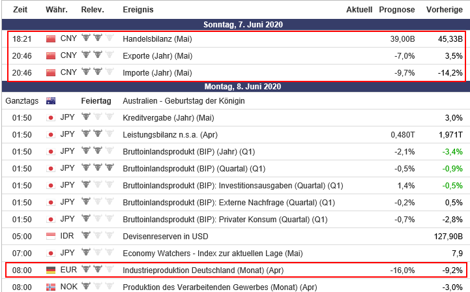The width and height of the screenshot is (470, 292).
Task: Click the Vorherige column header
Action: tap(445, 10)
